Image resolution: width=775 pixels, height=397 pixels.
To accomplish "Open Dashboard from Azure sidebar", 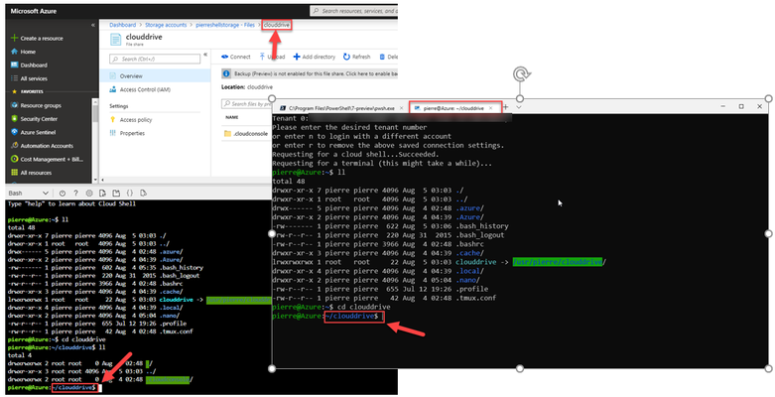I will click(29, 65).
